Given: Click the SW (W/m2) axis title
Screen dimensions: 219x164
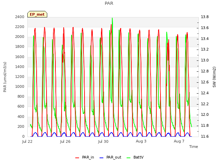Looking at the screenshot, I should [214, 77].
